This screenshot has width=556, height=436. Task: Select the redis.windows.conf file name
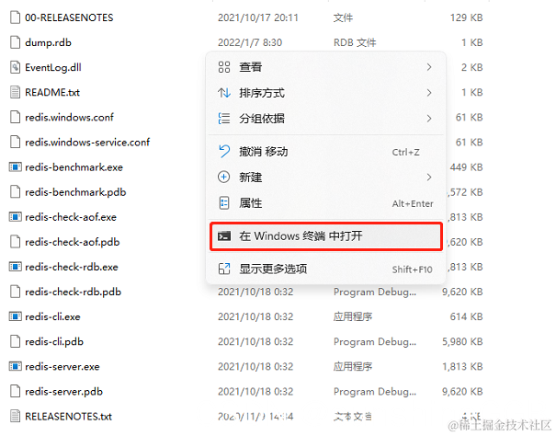click(x=70, y=117)
